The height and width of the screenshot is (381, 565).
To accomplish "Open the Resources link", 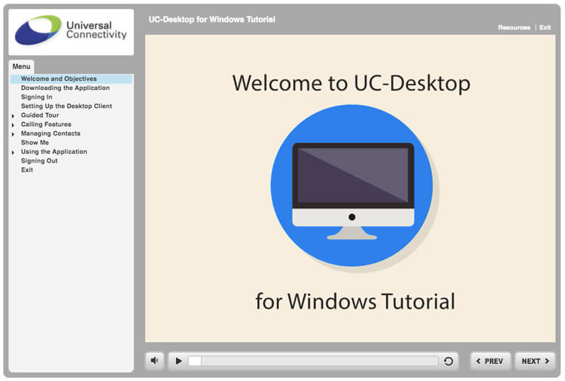I will [514, 28].
